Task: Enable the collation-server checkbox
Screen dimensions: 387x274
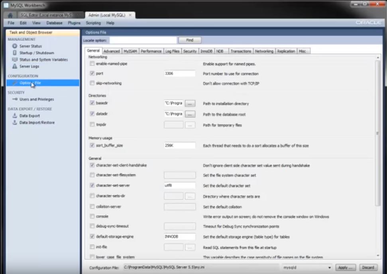Action: point(92,206)
